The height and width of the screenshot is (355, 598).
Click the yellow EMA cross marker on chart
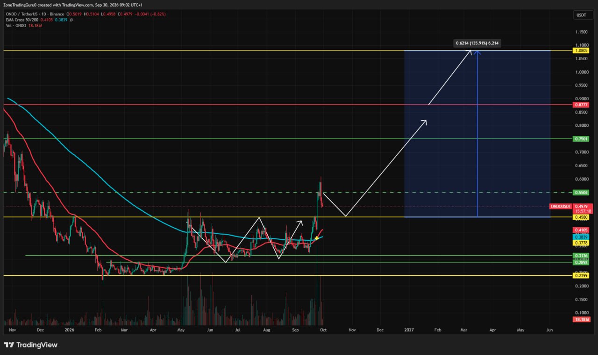coord(317,238)
